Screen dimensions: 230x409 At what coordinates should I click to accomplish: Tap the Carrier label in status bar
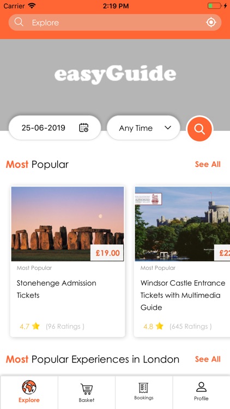click(14, 6)
